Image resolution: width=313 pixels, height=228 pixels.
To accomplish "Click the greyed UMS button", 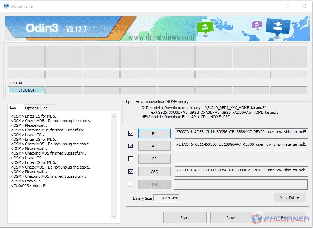I will tap(154, 184).
